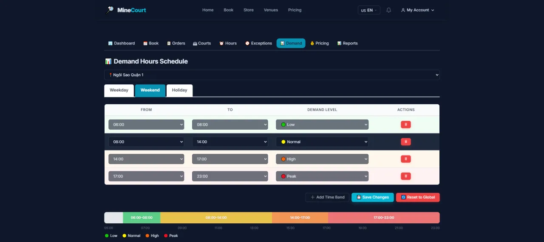
Task: Delete the 17:00–23:00 Peak band
Action: pyautogui.click(x=406, y=176)
